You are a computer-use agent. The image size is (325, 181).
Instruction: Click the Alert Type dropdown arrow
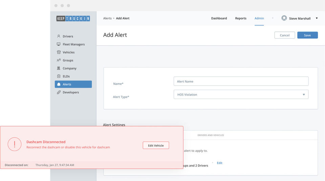[x=304, y=94]
